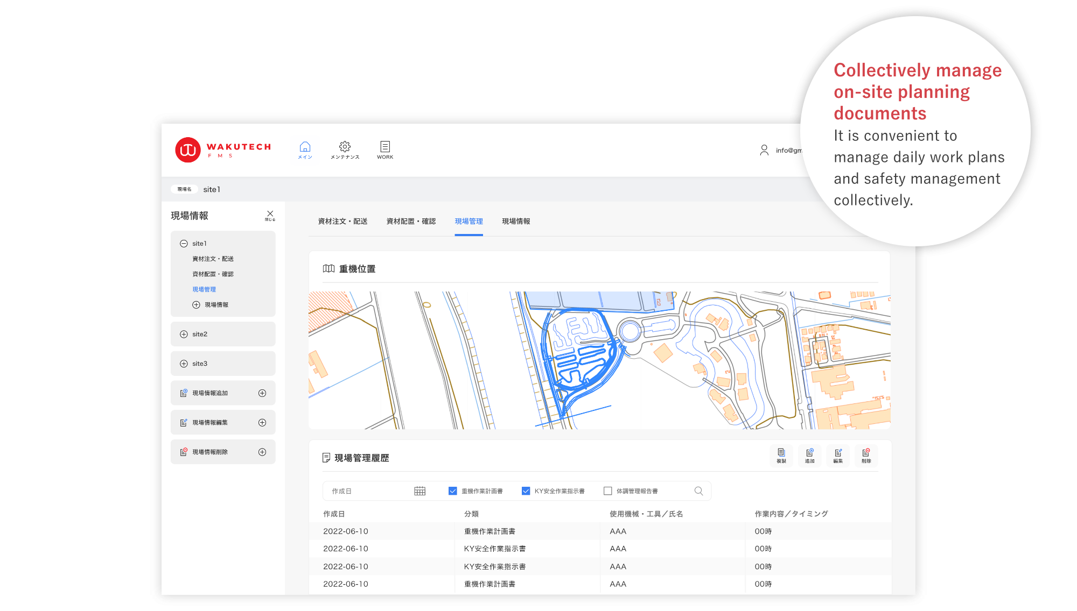Click 資材配置・確認 link in sidebar

tap(213, 274)
